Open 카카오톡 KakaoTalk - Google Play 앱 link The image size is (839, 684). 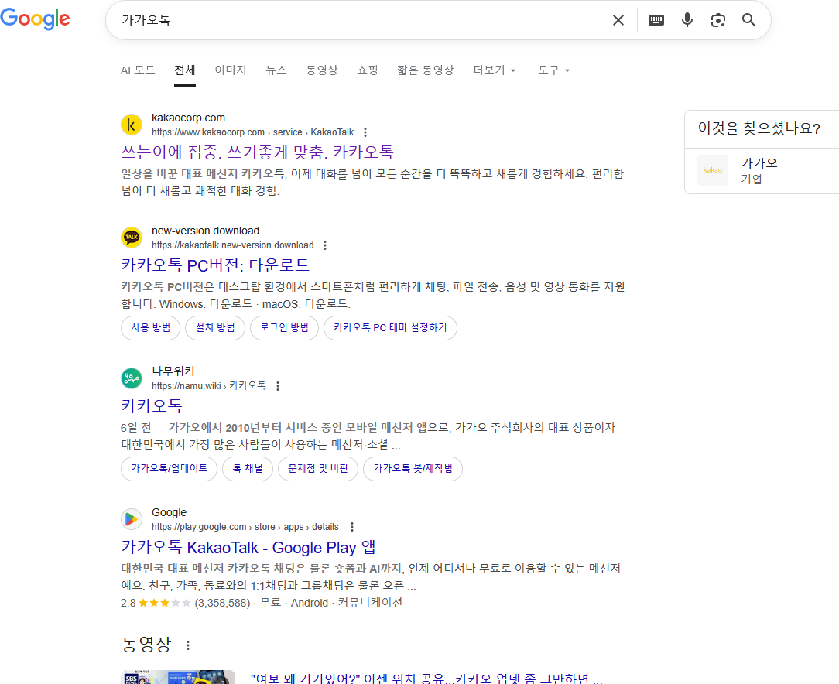(x=248, y=548)
